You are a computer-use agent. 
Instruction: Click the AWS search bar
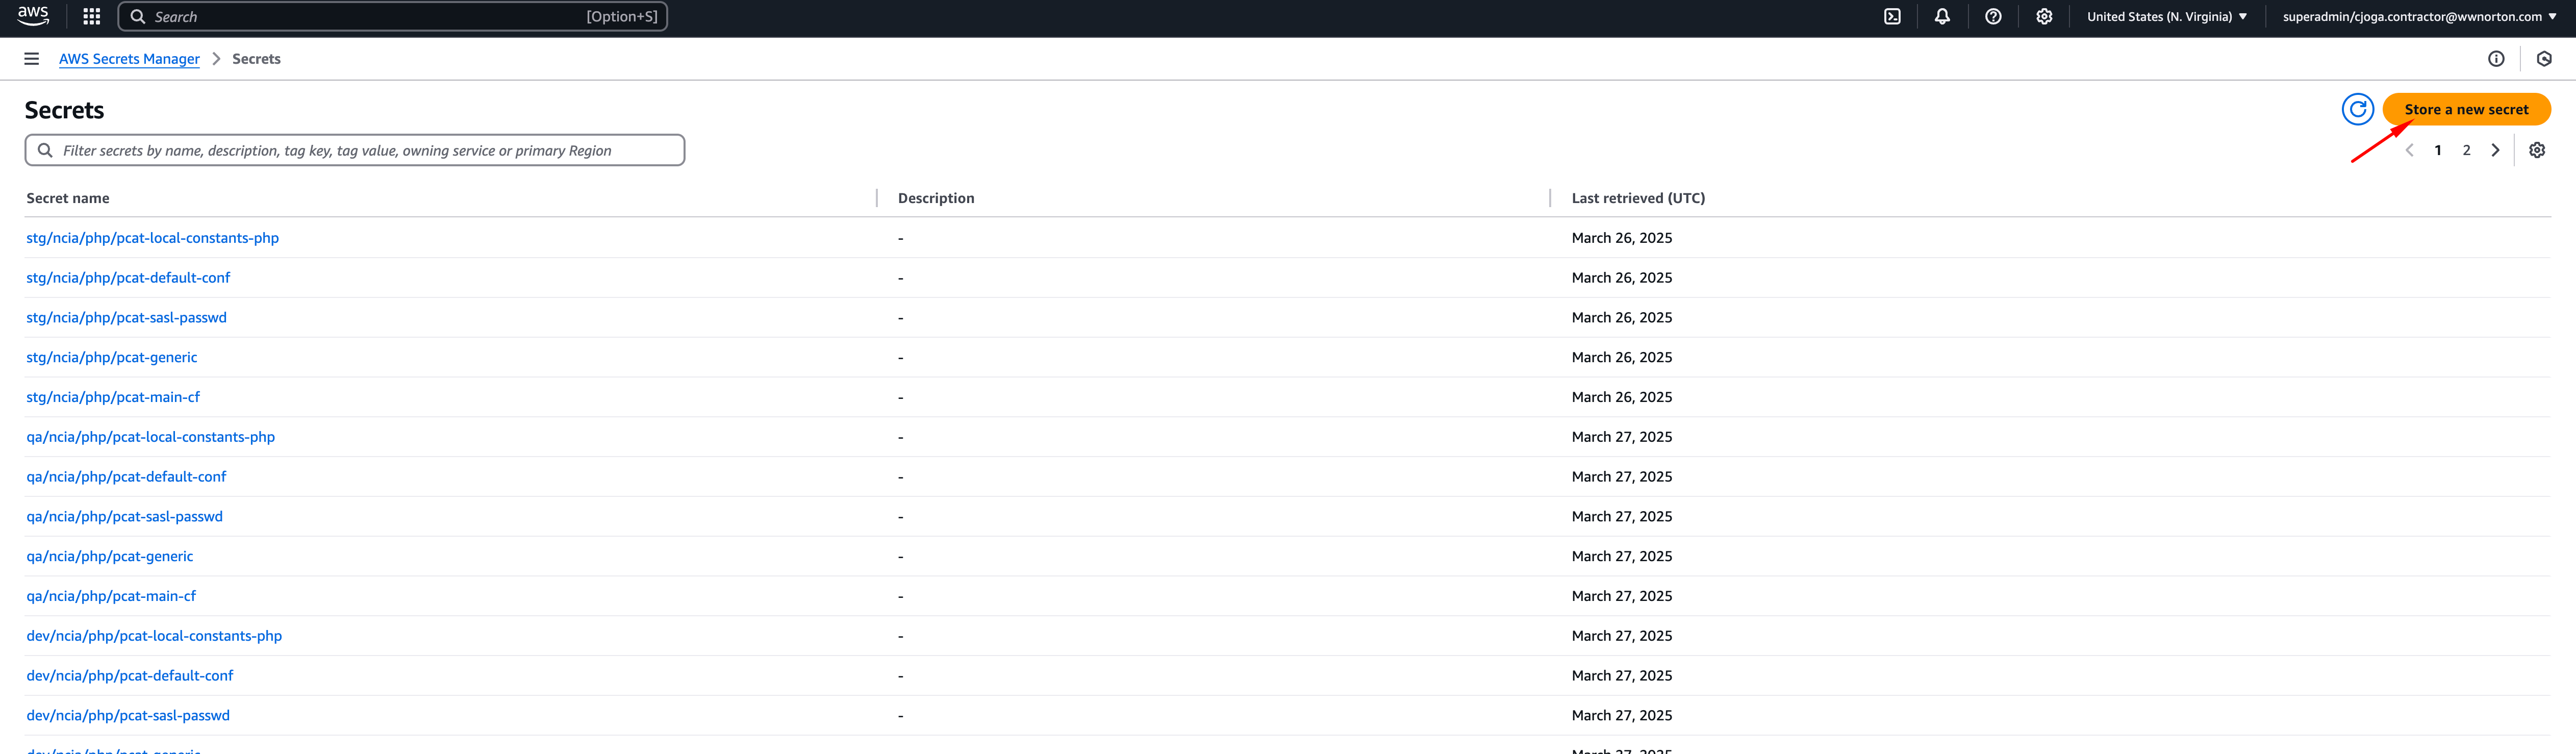pos(392,16)
